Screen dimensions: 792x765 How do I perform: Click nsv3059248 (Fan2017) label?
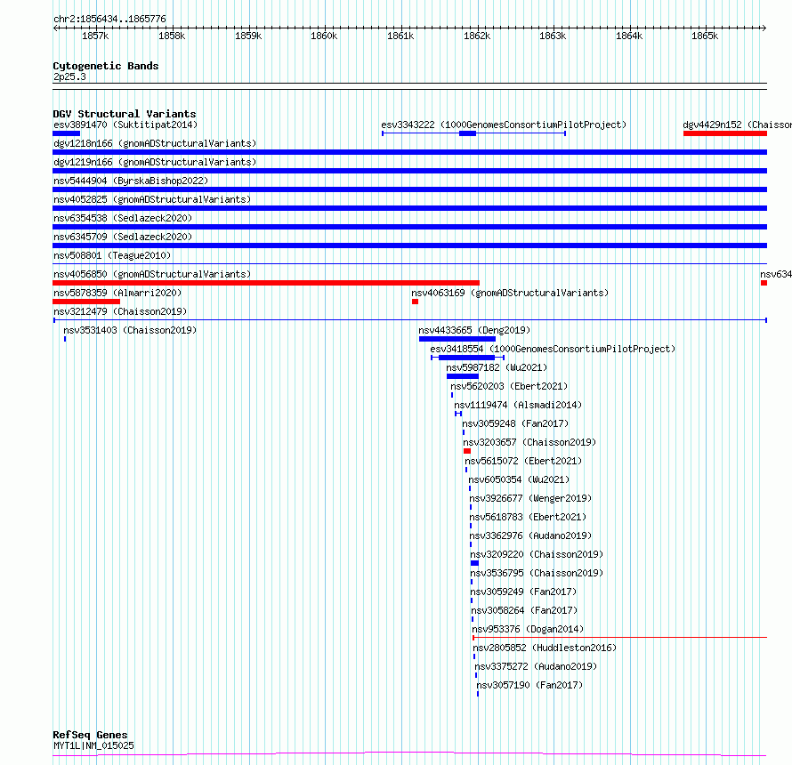(x=515, y=423)
